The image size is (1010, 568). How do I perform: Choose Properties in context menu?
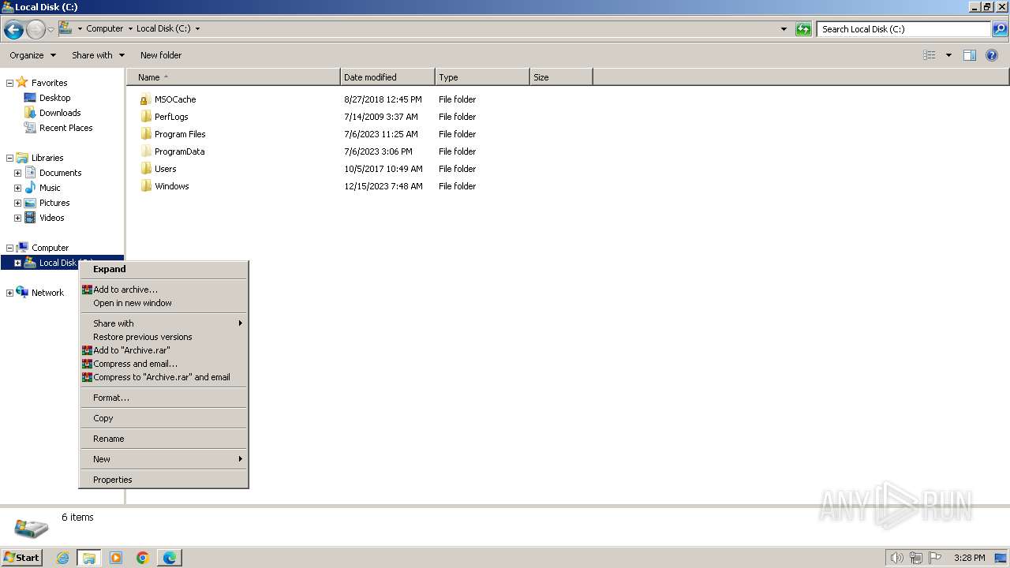pyautogui.click(x=163, y=480)
